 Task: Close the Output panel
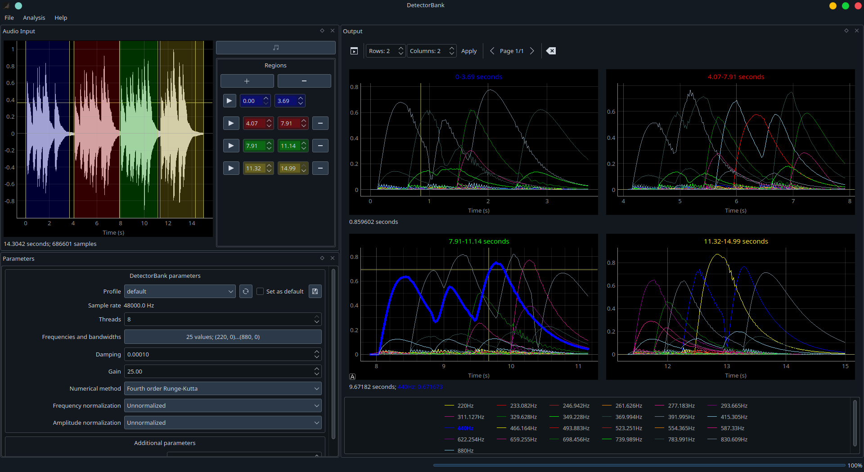coord(857,31)
